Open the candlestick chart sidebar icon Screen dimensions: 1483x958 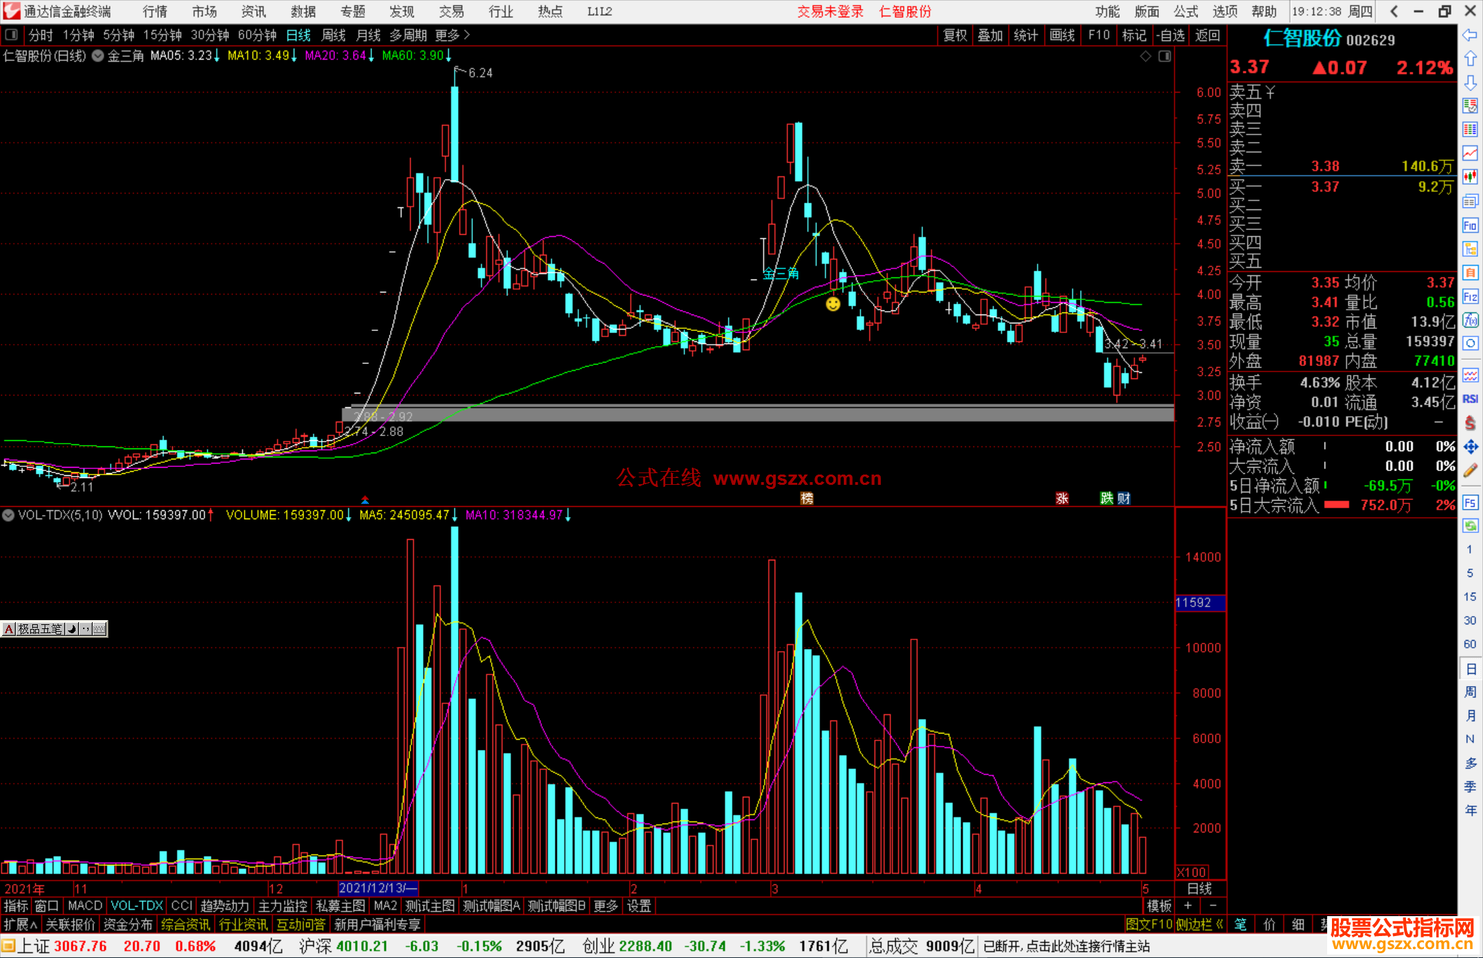point(1470,177)
